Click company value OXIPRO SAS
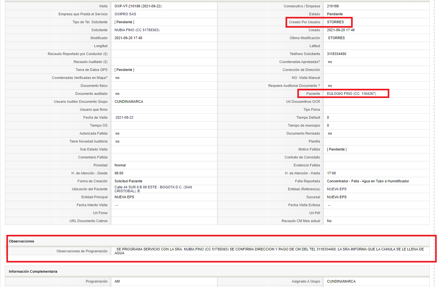Viewport: 438px width, 287px height. click(125, 14)
